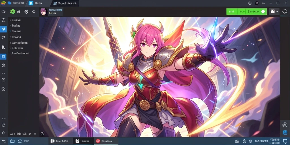Viewport: 290px width, 145px height.
Task: Click the circle icon in the title bar next to the avatar
Action: 250,3
